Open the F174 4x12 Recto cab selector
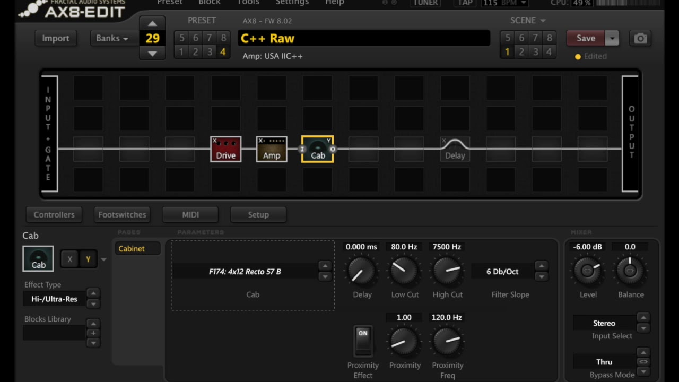The image size is (679, 382). click(245, 272)
